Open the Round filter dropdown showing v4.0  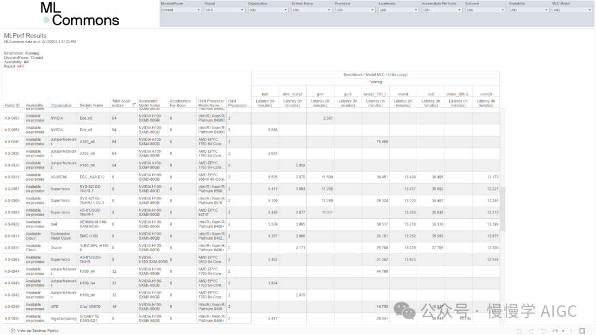pos(224,10)
